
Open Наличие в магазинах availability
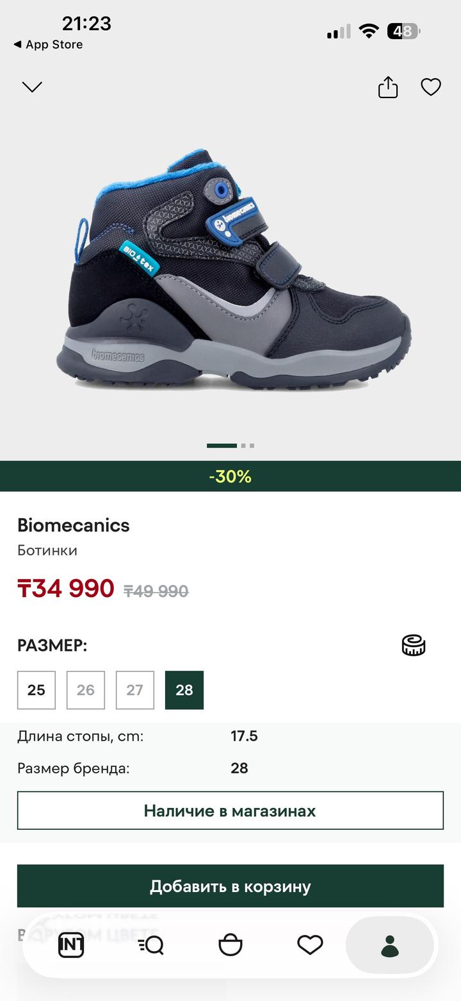coord(230,811)
